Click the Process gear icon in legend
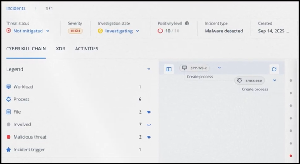 tap(9, 99)
